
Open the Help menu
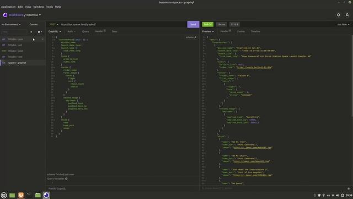click(58, 7)
